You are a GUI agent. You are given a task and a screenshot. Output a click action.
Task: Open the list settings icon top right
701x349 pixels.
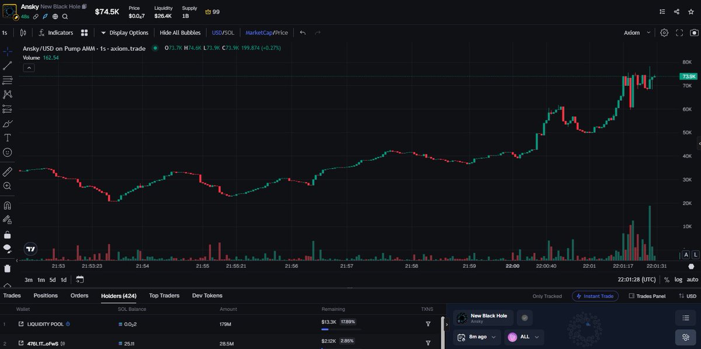point(662,11)
